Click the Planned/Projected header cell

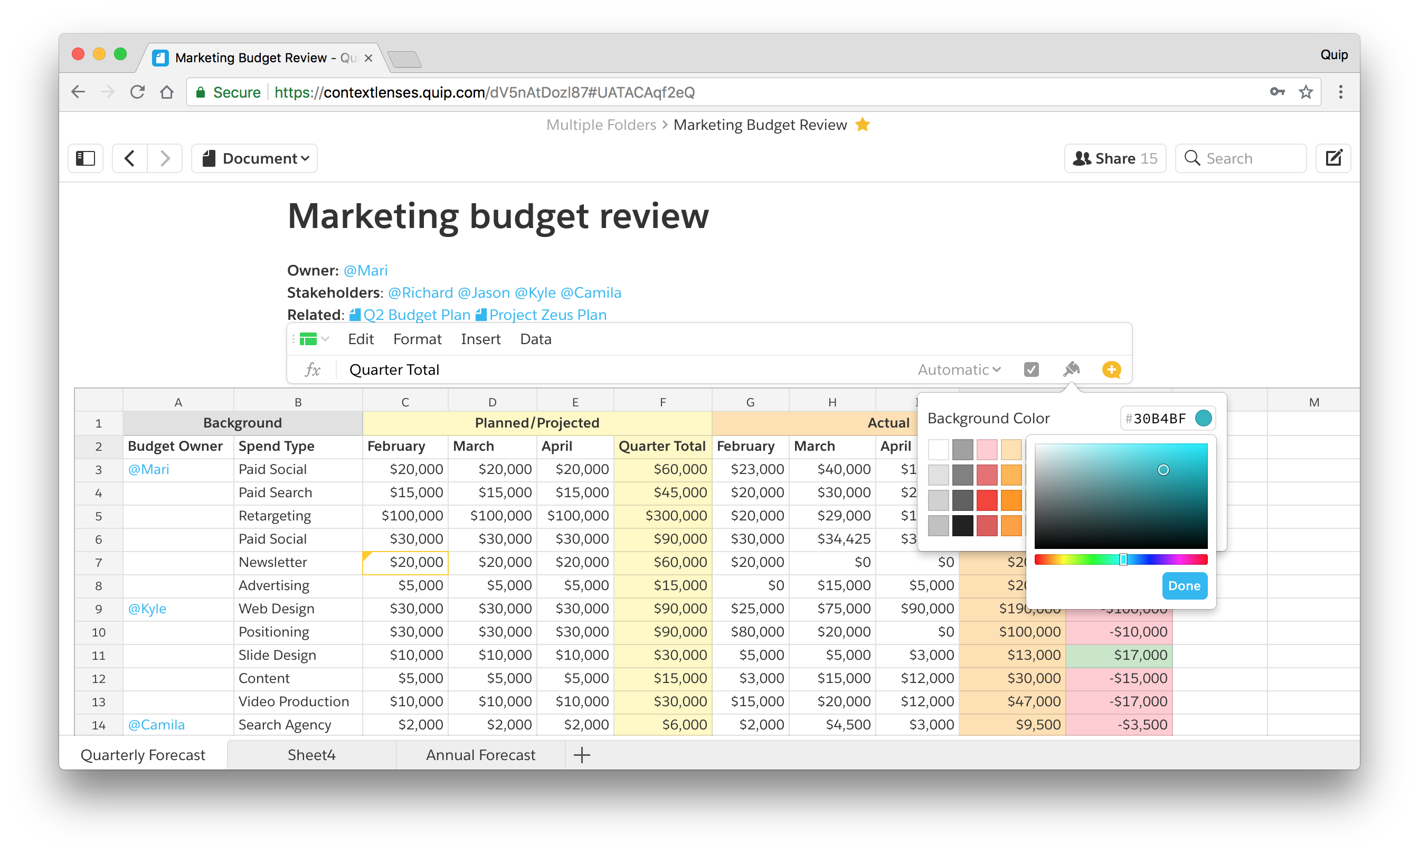(537, 423)
